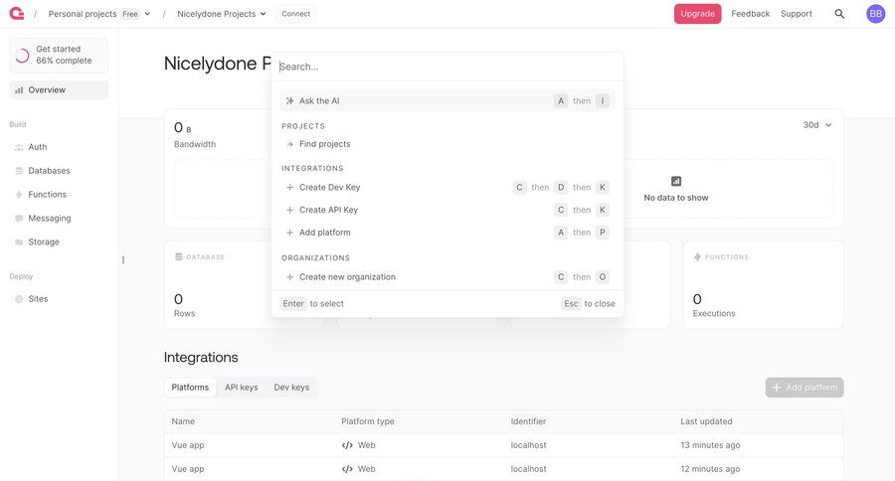This screenshot has height=481, width=895.
Task: Click the Overview chart icon in sidebar
Action: tap(19, 90)
